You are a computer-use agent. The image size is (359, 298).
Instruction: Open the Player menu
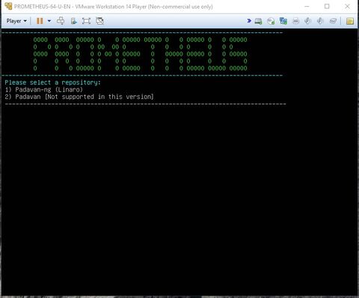tap(16, 21)
